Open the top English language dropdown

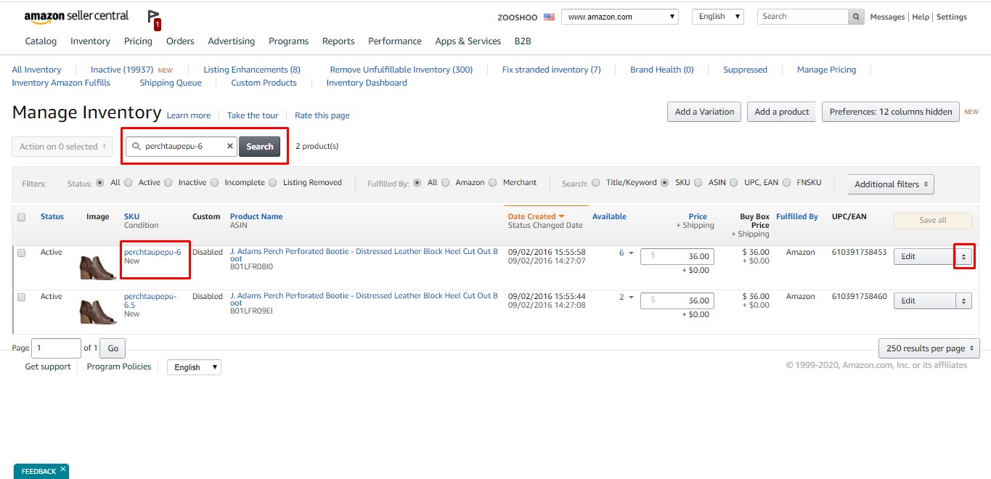pos(718,16)
